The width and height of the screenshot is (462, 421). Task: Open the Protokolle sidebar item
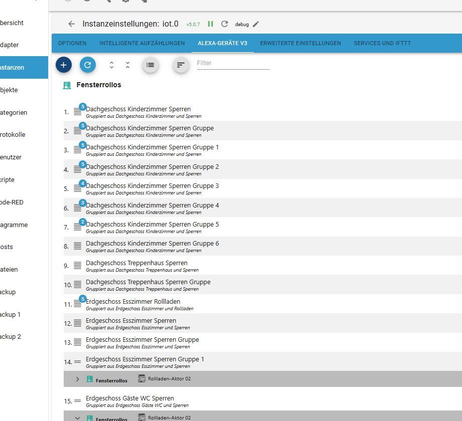tap(24, 134)
